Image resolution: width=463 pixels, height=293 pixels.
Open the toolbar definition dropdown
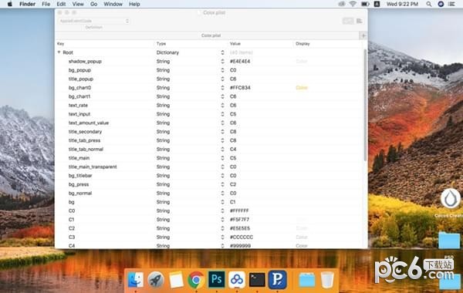(94, 21)
